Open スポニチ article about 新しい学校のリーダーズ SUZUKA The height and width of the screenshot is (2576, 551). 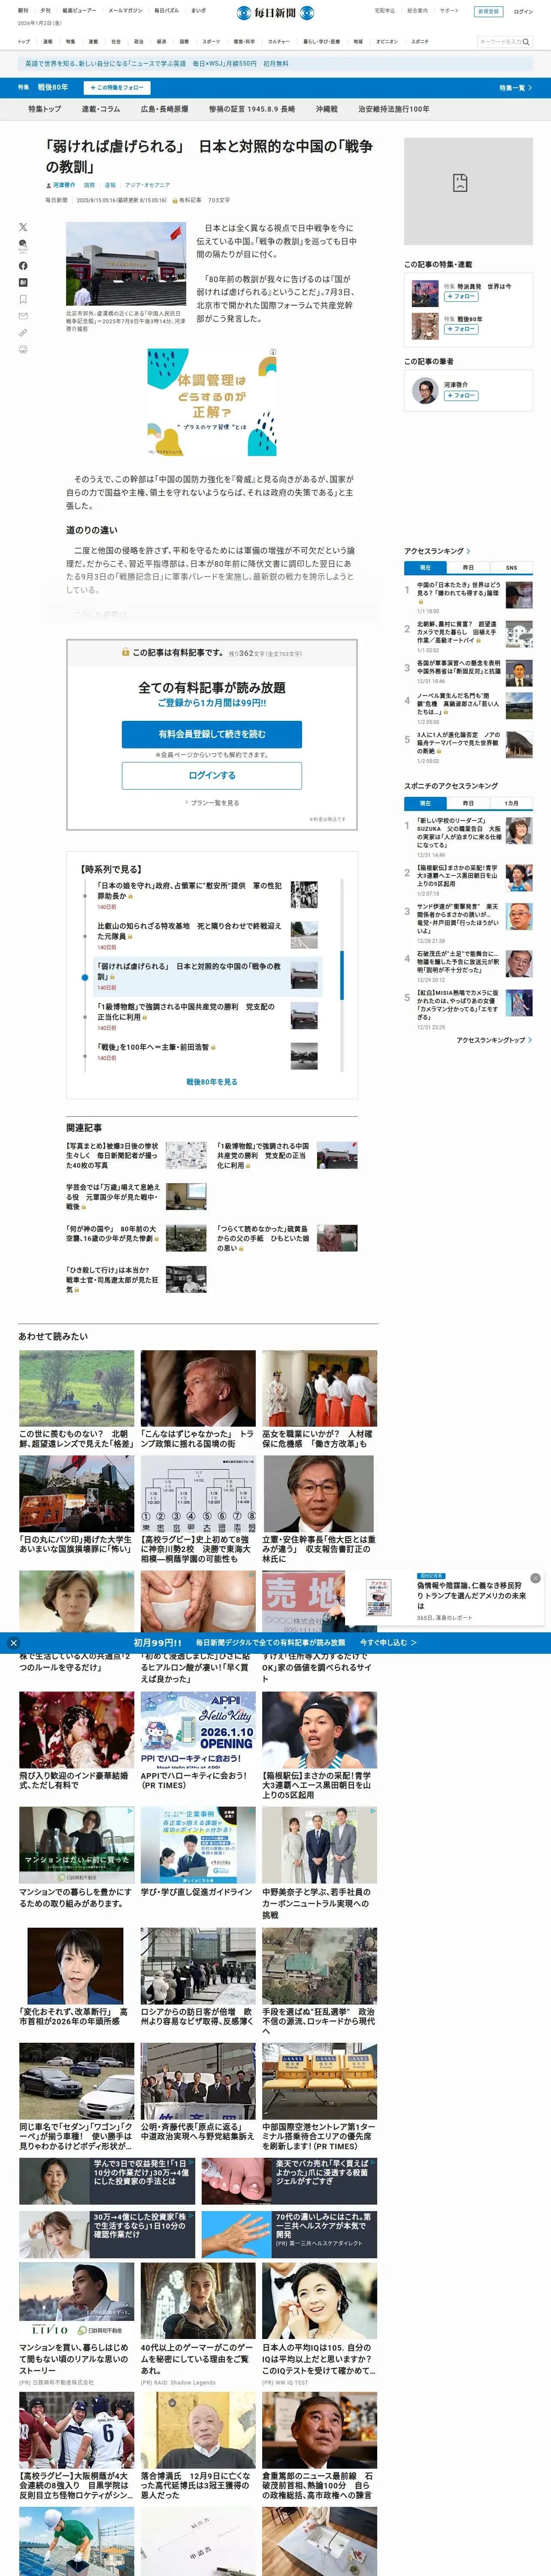point(459,833)
